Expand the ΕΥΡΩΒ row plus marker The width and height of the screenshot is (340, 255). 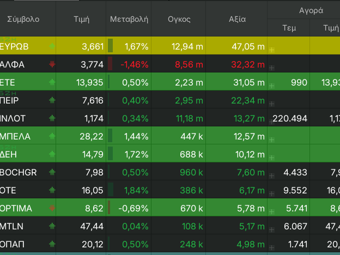tap(271, 50)
